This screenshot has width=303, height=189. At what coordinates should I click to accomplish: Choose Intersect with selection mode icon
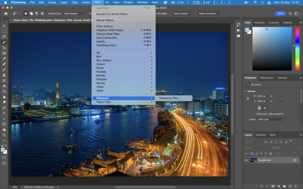point(42,13)
